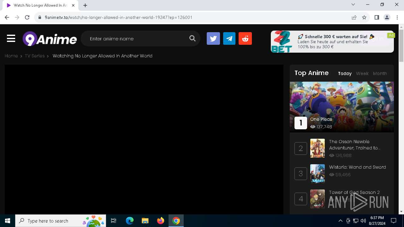
Task: Click the Top Anime heading
Action: [312, 73]
